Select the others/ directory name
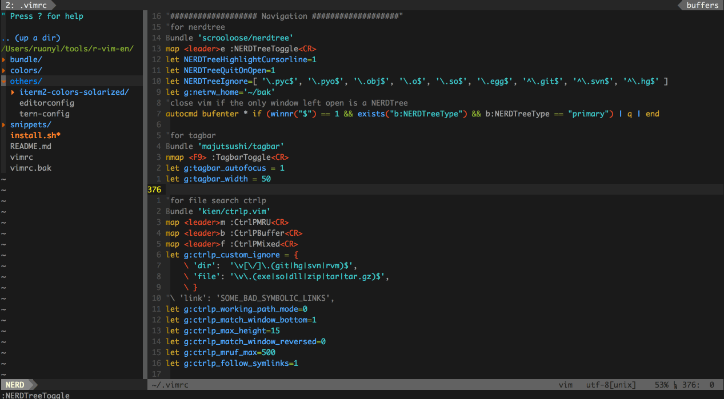This screenshot has height=399, width=724. (26, 81)
